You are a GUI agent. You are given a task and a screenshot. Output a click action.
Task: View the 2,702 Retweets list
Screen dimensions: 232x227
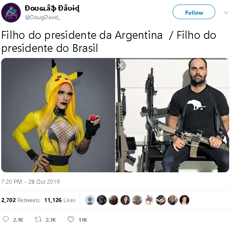coord(21,200)
